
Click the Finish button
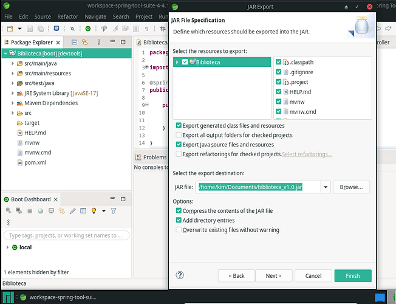click(353, 275)
